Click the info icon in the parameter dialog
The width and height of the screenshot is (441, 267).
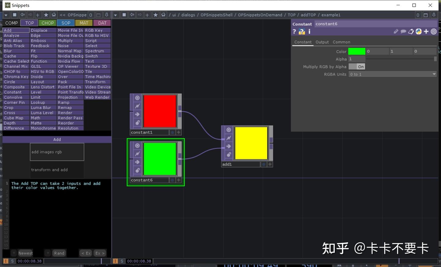click(309, 32)
